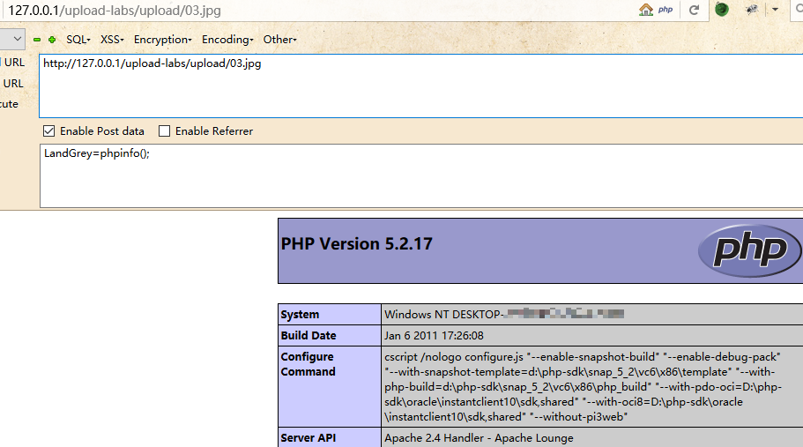Click the green globe extension icon
This screenshot has height=447, width=803.
point(722,9)
